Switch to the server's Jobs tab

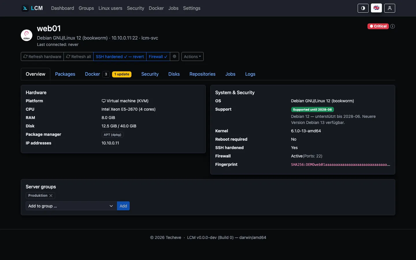click(230, 74)
